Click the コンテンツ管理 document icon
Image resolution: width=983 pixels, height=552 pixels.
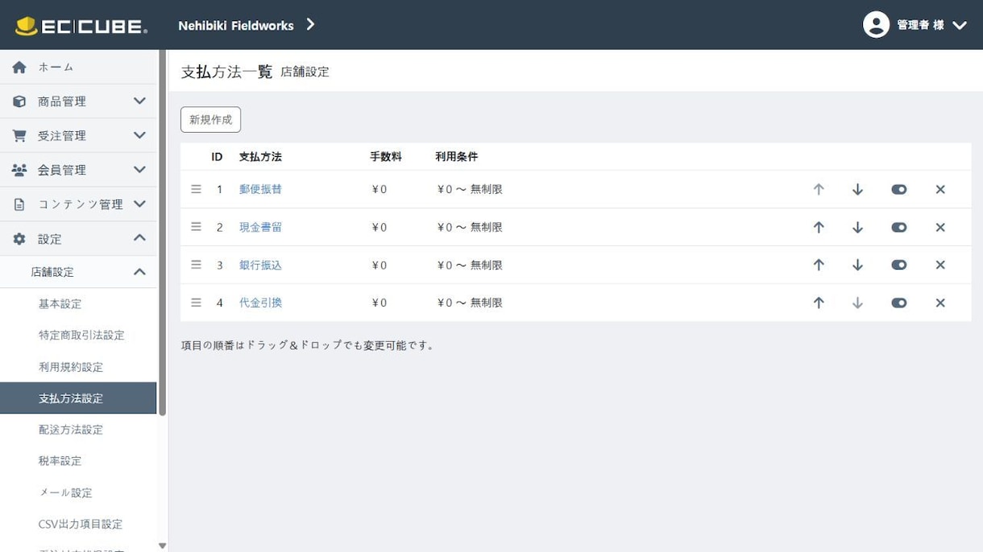pos(19,204)
